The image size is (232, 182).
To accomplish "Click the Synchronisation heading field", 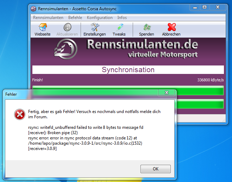I will click(128, 70).
